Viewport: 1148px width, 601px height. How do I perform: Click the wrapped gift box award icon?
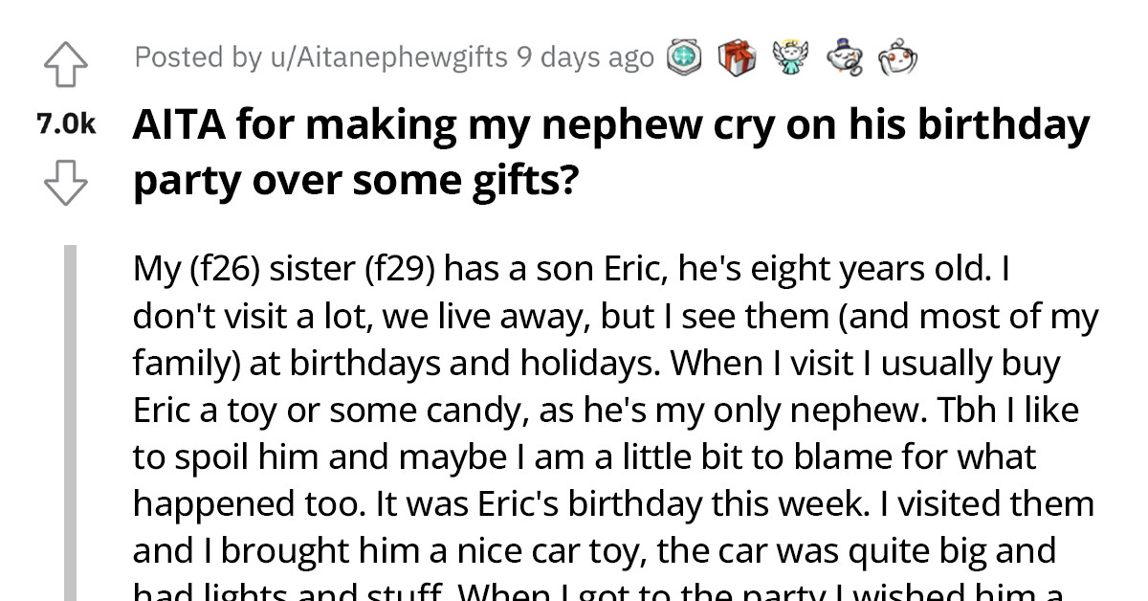coord(735,57)
